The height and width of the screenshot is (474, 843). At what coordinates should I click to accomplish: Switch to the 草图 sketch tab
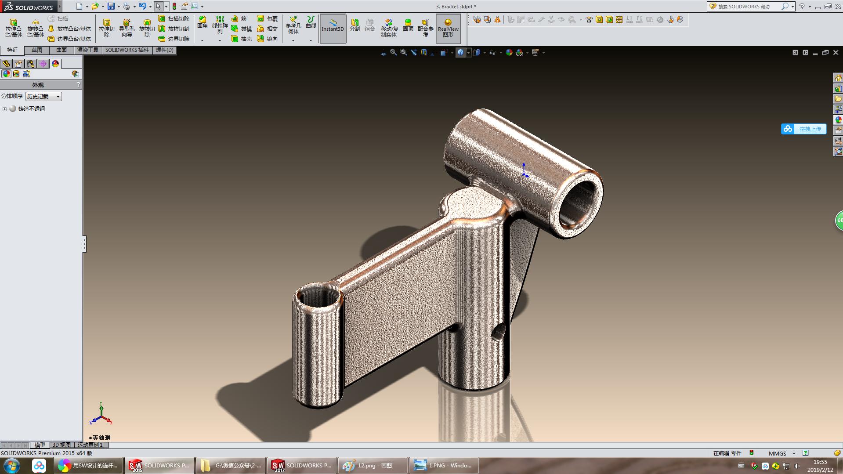tap(37, 50)
